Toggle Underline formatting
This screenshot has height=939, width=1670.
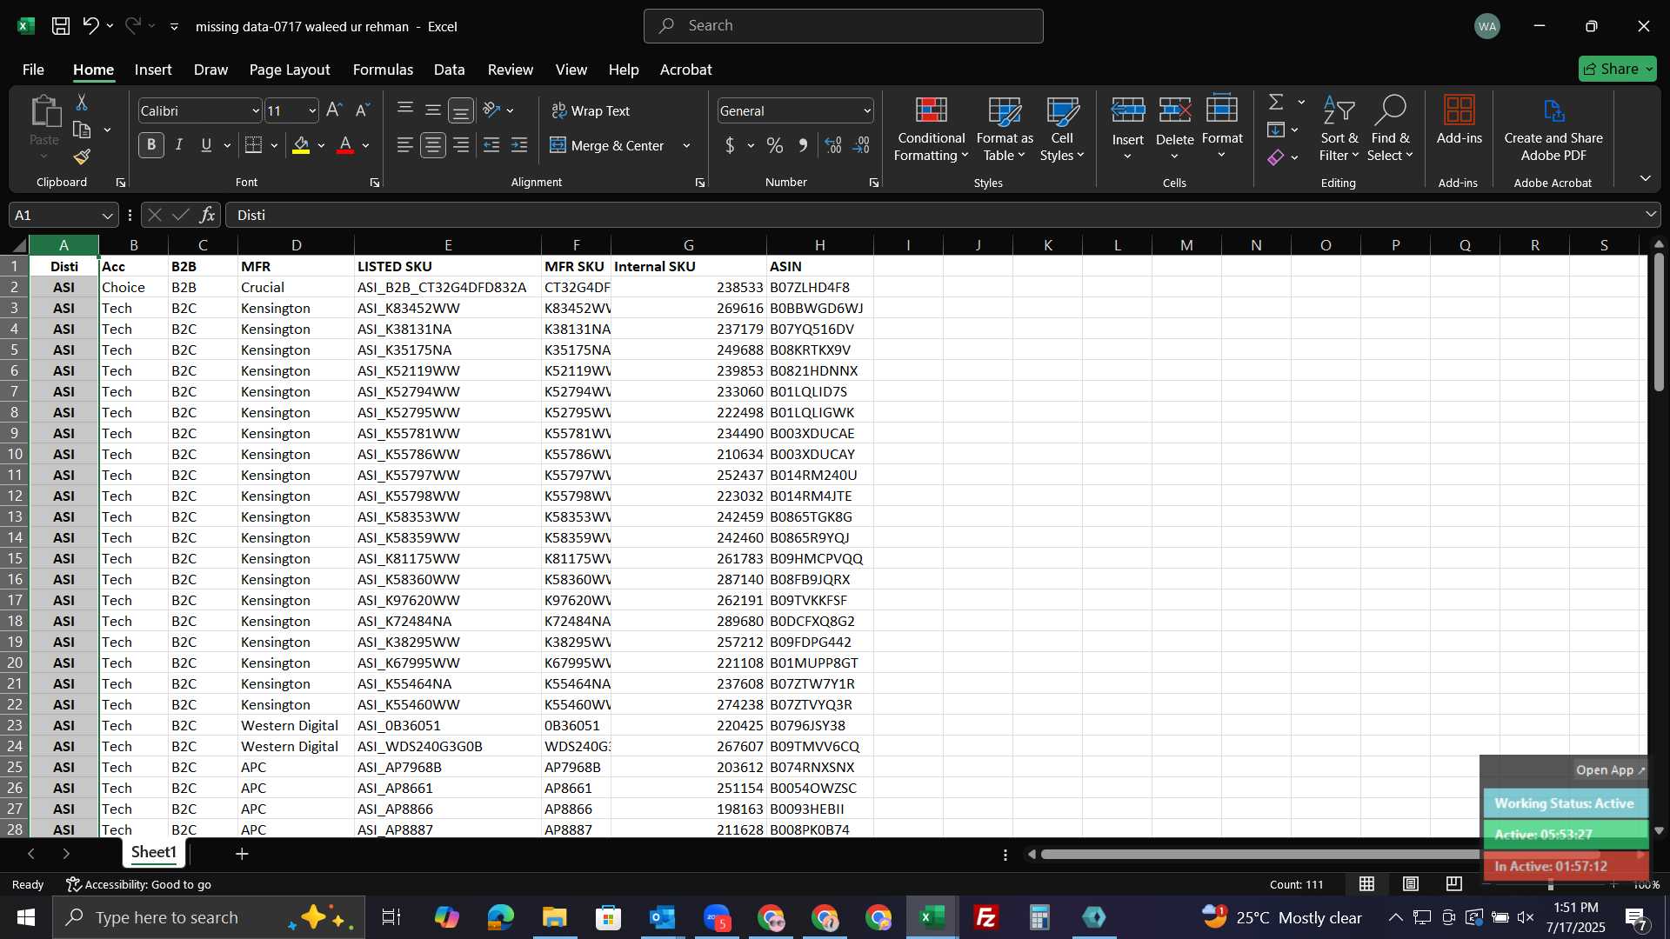click(206, 145)
